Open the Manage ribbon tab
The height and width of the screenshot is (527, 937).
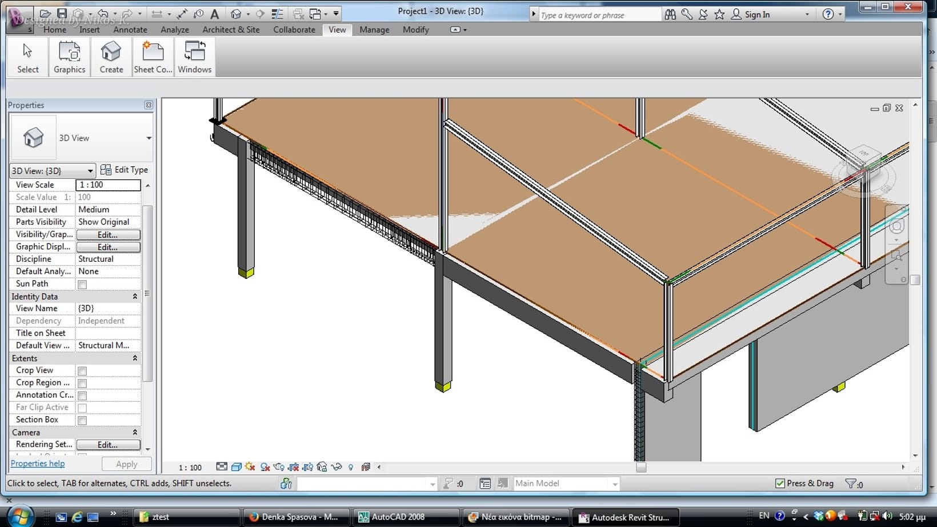374,30
